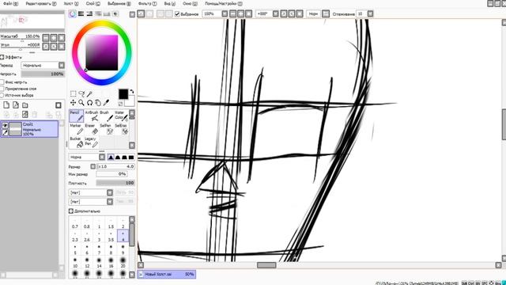Click the zoom out minus toolbar button
The height and width of the screenshot is (285, 506).
233,14
